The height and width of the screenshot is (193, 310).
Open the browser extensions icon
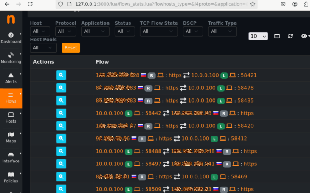306,4
